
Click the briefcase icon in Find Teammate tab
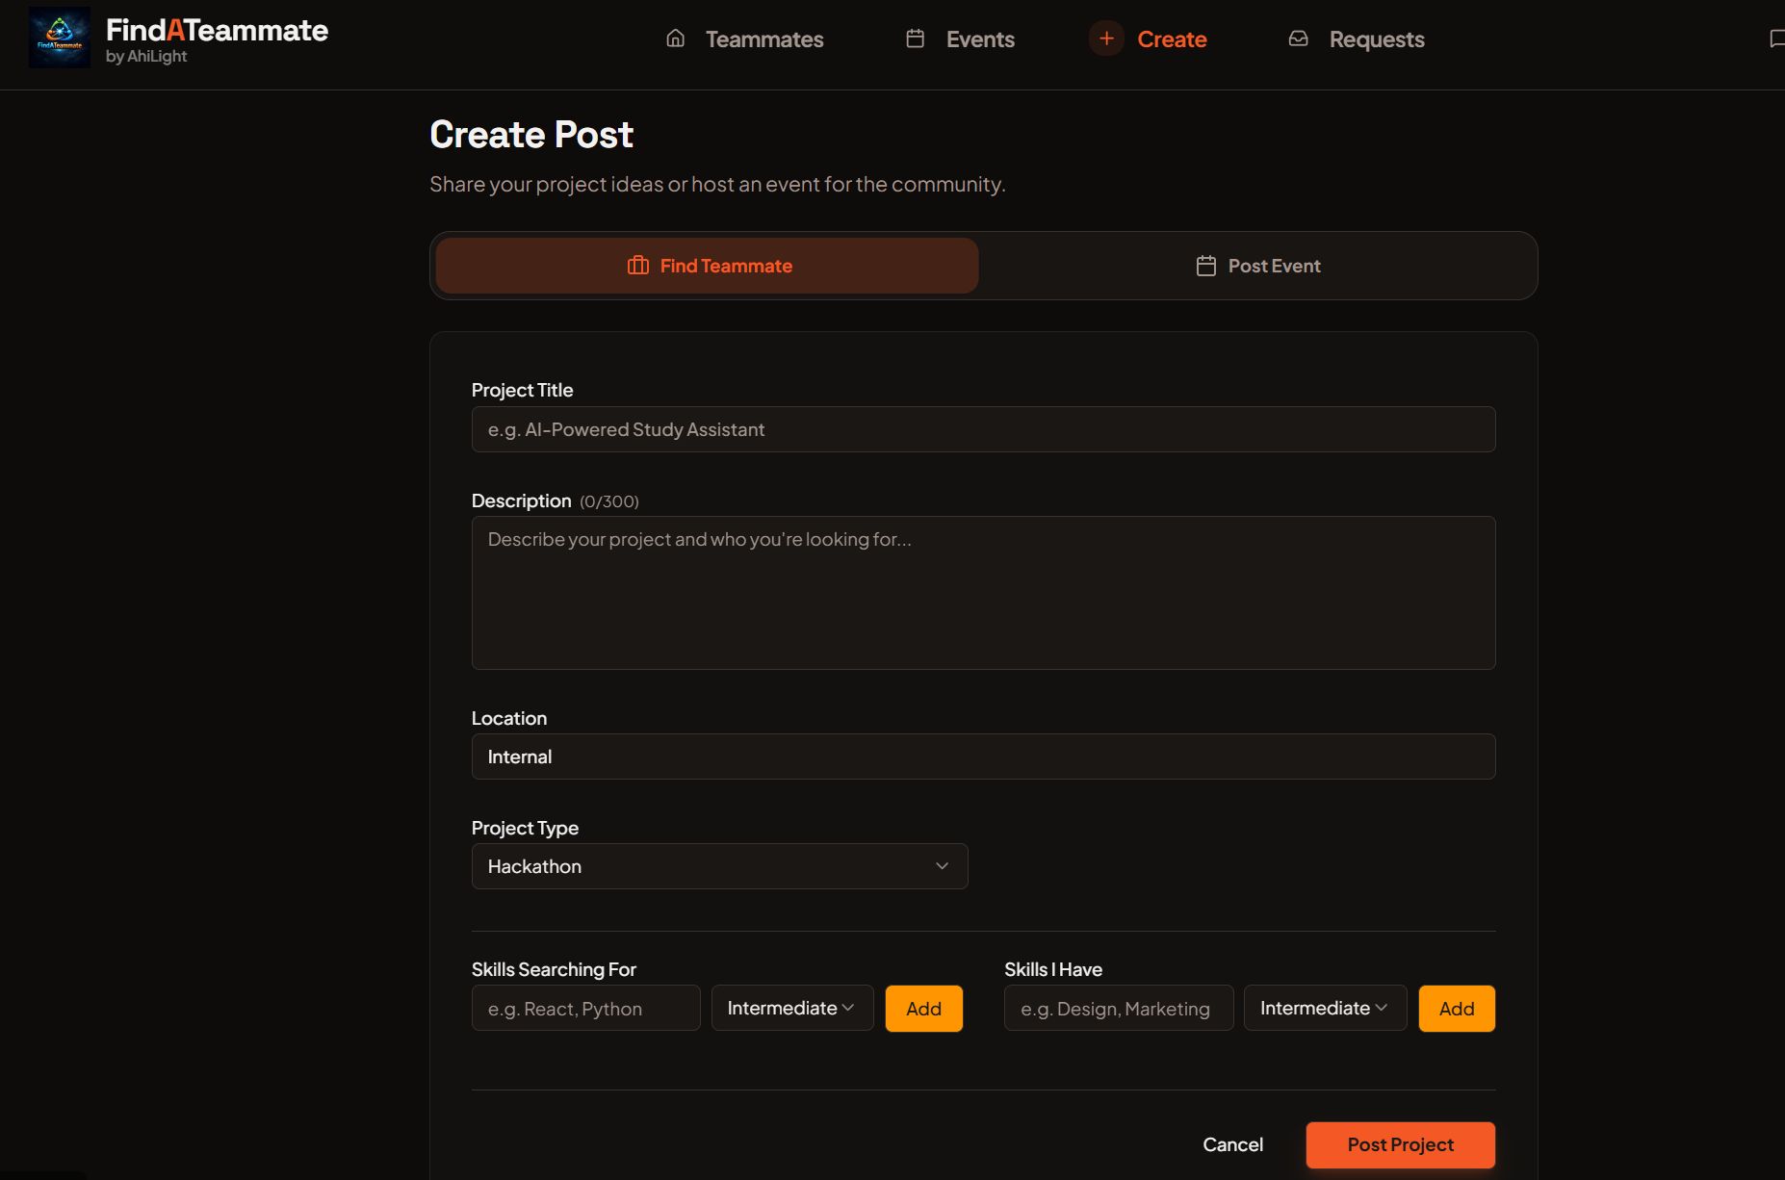(x=638, y=266)
